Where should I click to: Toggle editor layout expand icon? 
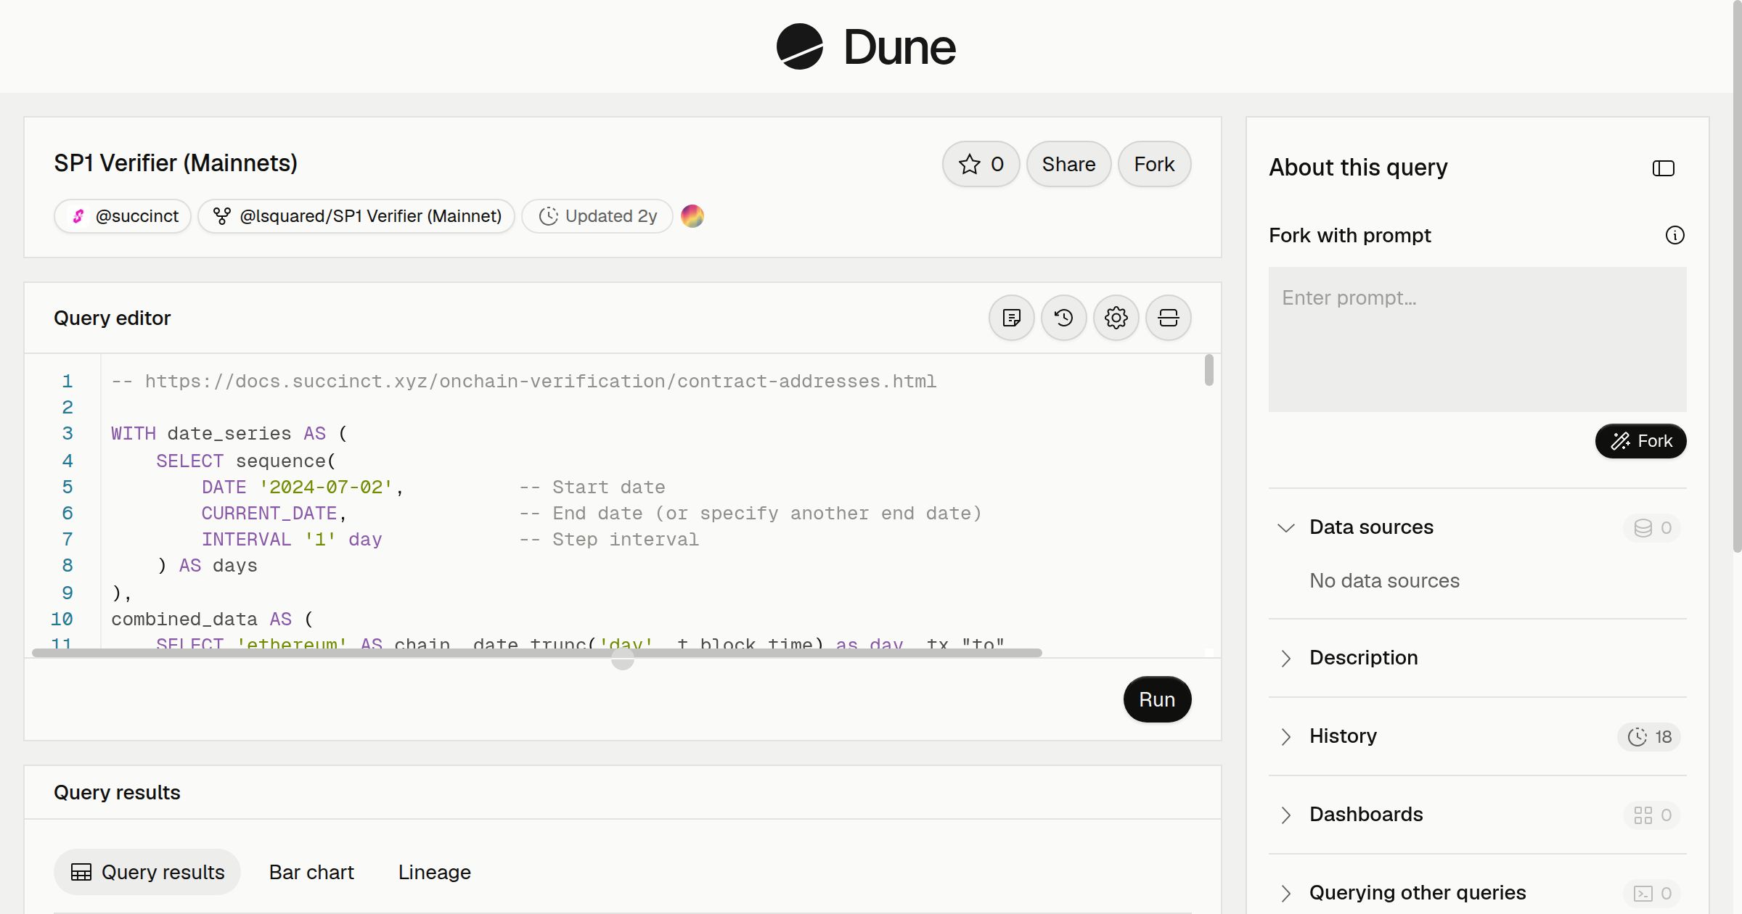[1168, 318]
